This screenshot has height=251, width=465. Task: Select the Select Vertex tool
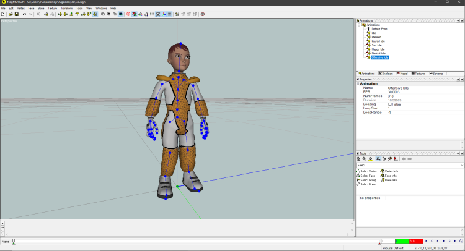(x=368, y=171)
